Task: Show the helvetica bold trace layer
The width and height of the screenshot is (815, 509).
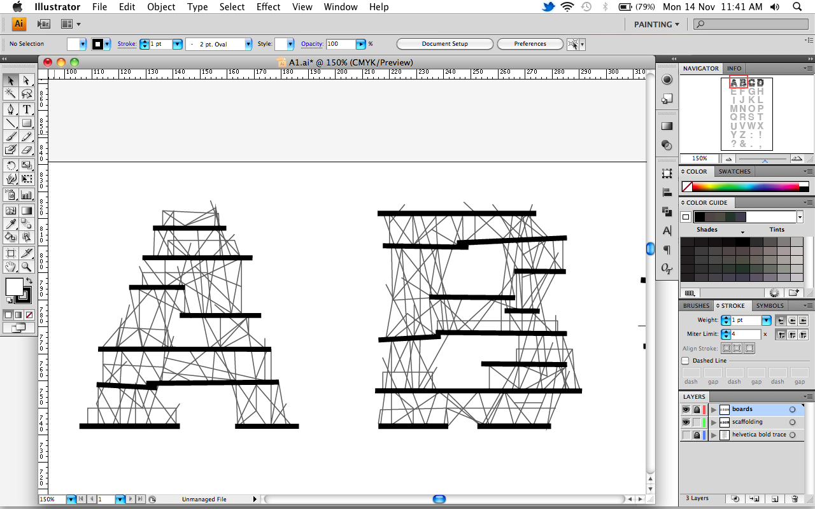Action: pyautogui.click(x=686, y=435)
